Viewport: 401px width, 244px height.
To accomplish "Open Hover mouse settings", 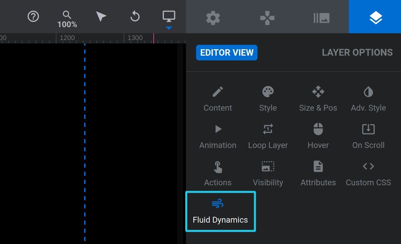I will pos(318,136).
